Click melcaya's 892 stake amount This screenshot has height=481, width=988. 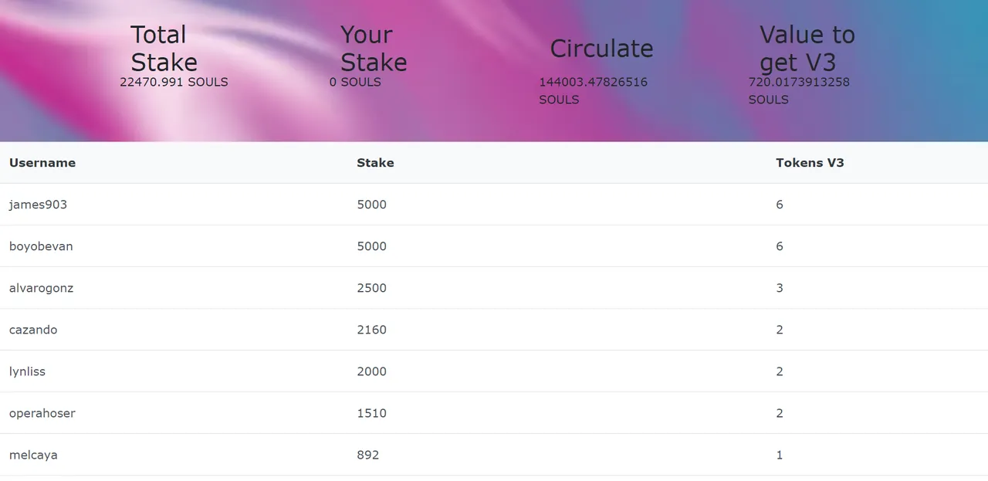[367, 455]
